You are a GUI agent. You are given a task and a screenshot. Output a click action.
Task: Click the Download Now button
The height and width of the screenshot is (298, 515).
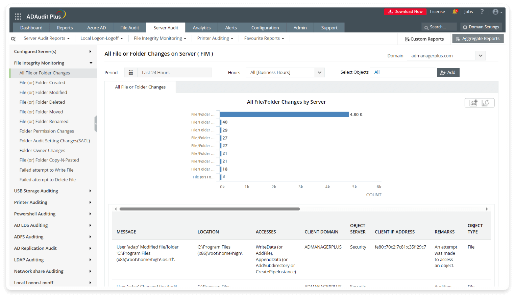pos(405,11)
